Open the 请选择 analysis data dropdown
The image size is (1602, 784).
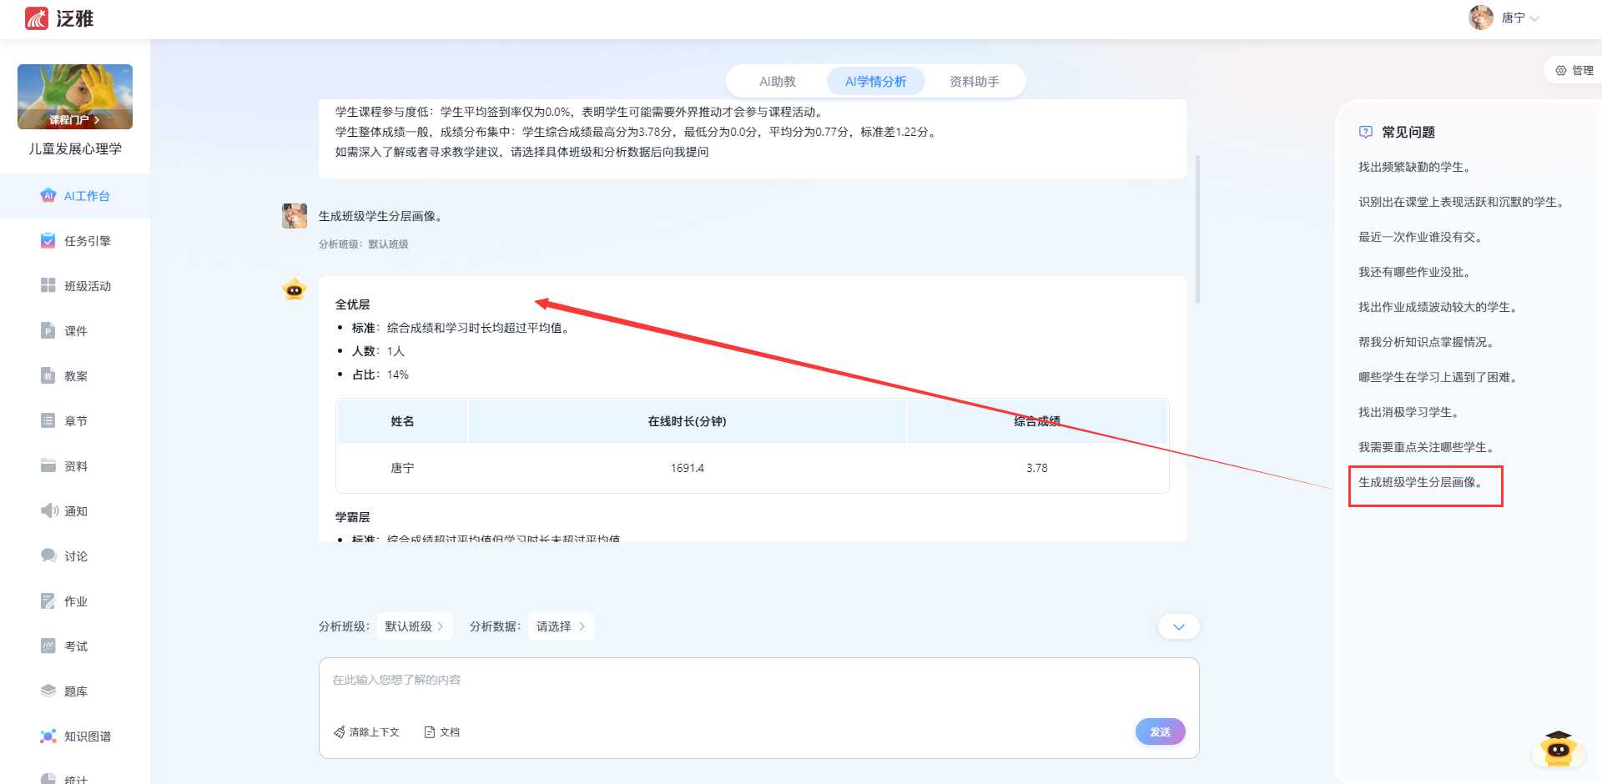pos(561,626)
